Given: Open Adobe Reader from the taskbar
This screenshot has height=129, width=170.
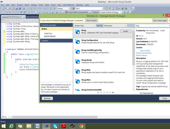Looking at the screenshot, I should tap(64, 126).
